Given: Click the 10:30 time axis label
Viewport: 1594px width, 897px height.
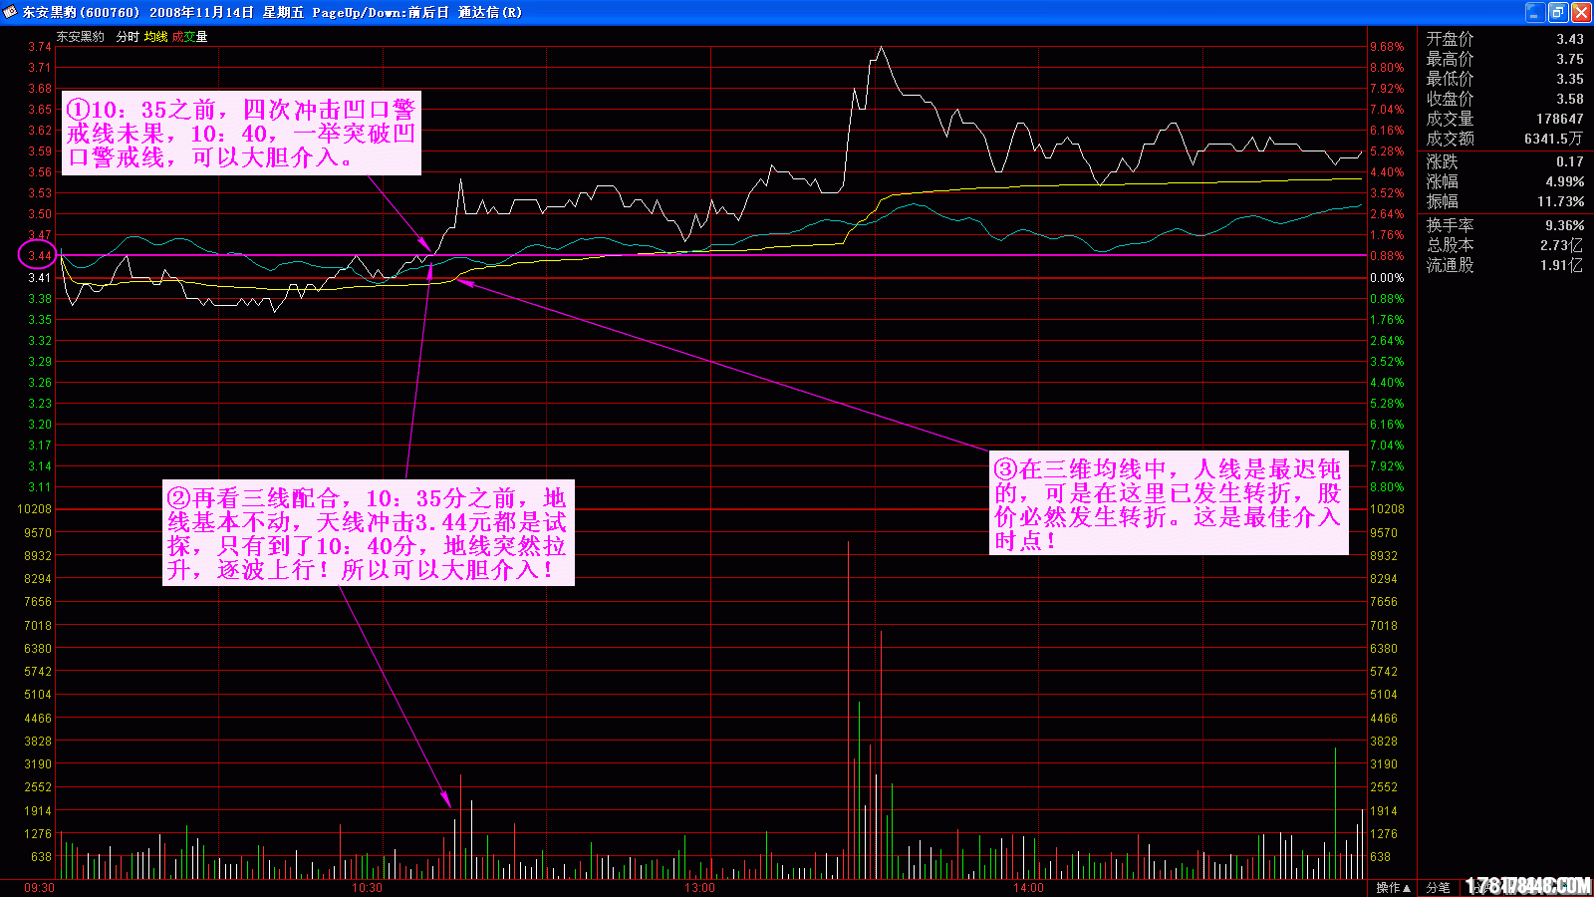Looking at the screenshot, I should [367, 887].
